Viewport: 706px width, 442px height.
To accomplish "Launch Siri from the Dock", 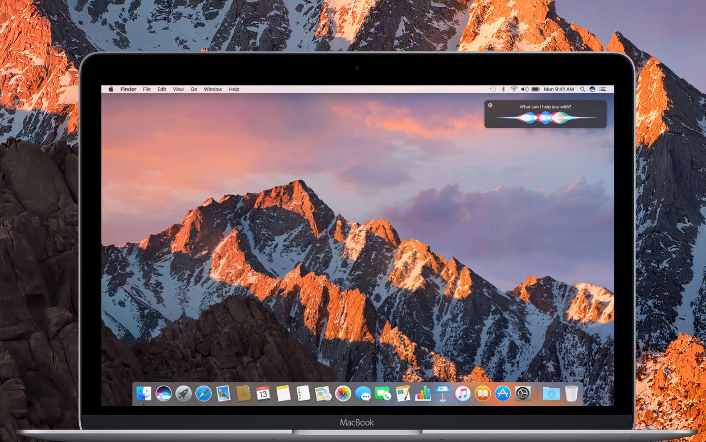I will [163, 393].
